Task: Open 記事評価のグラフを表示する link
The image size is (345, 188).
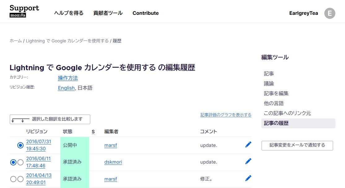Action: coord(226,115)
